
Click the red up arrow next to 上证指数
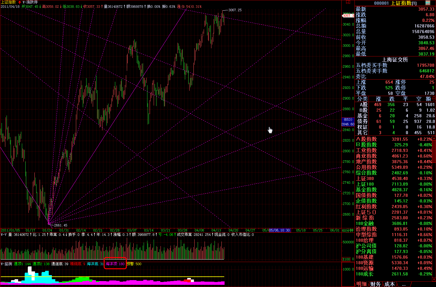click(20, 2)
